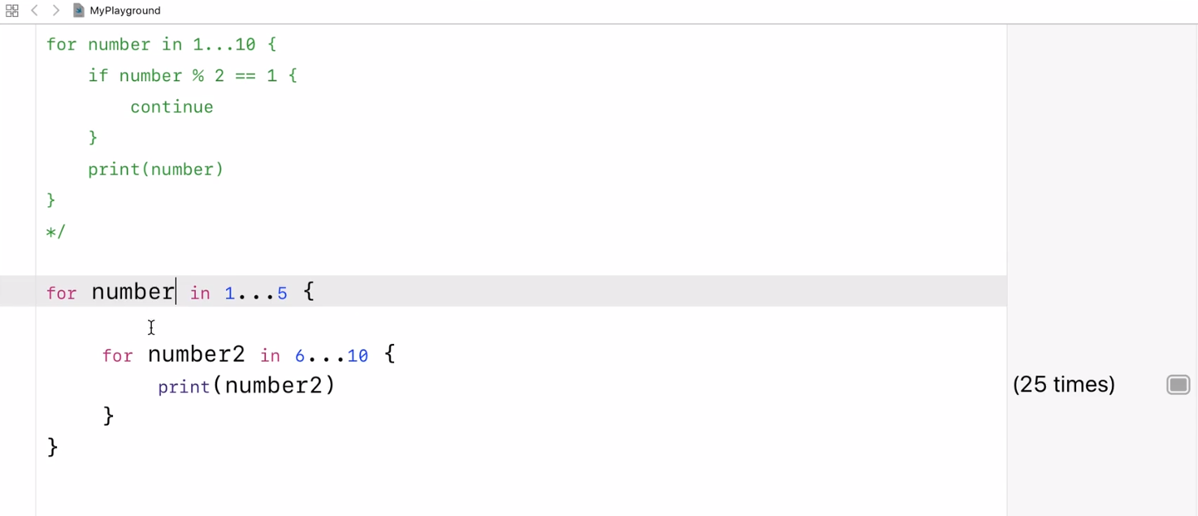Go forward with the right chevron
The width and height of the screenshot is (1198, 516).
55,11
